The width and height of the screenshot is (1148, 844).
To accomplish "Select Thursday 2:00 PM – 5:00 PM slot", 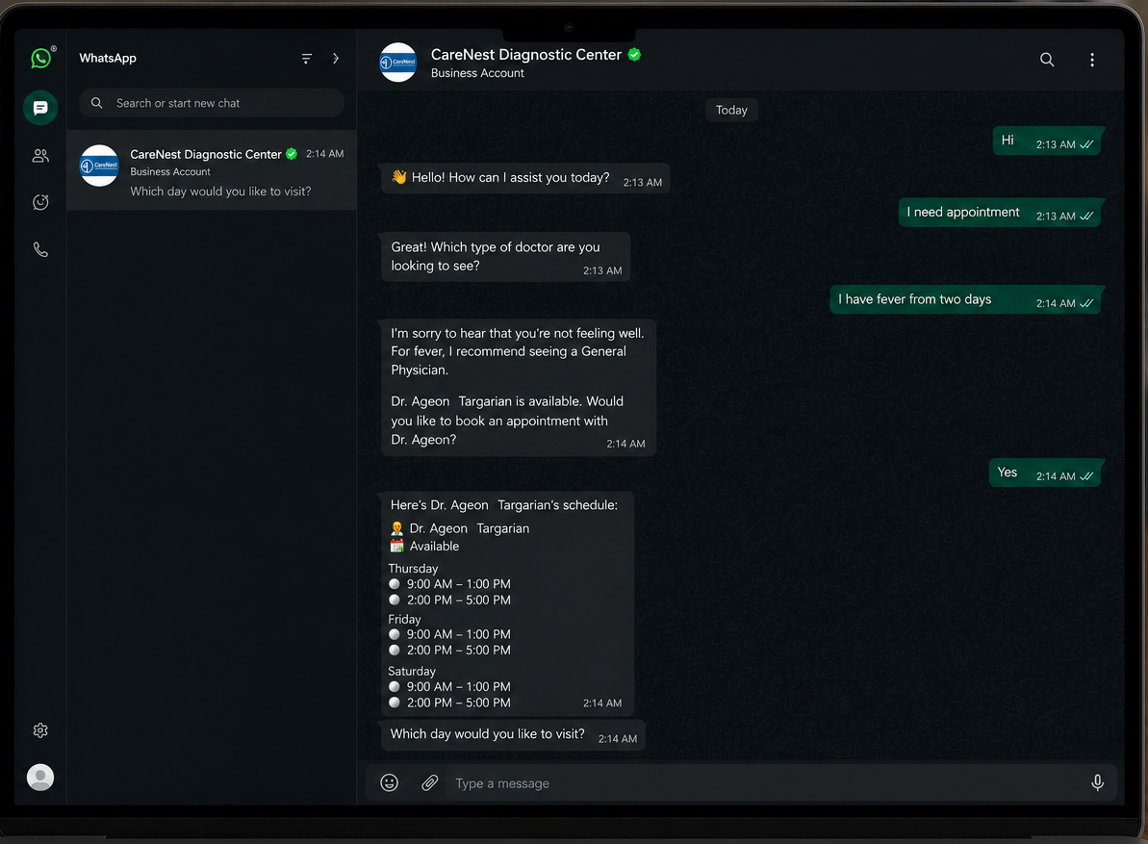I will [449, 601].
